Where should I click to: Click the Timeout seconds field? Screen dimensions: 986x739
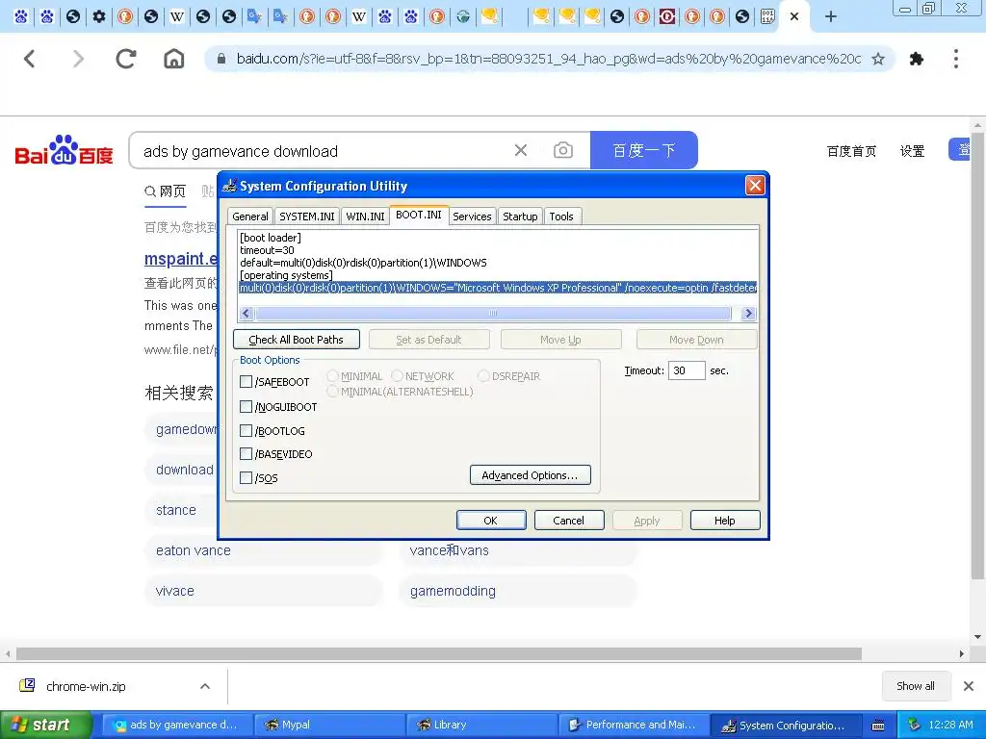click(687, 370)
